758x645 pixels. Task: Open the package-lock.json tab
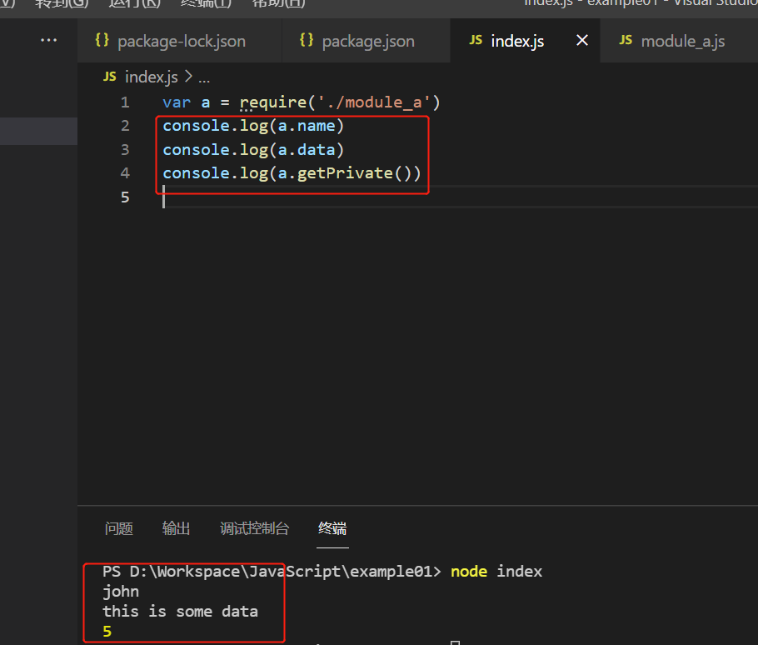coord(180,41)
